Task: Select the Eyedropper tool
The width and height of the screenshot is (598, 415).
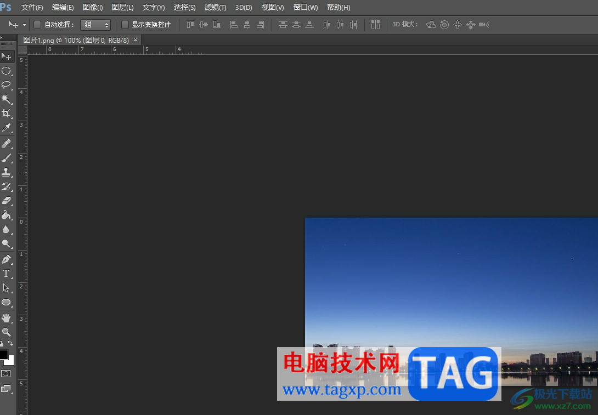Action: (x=6, y=128)
